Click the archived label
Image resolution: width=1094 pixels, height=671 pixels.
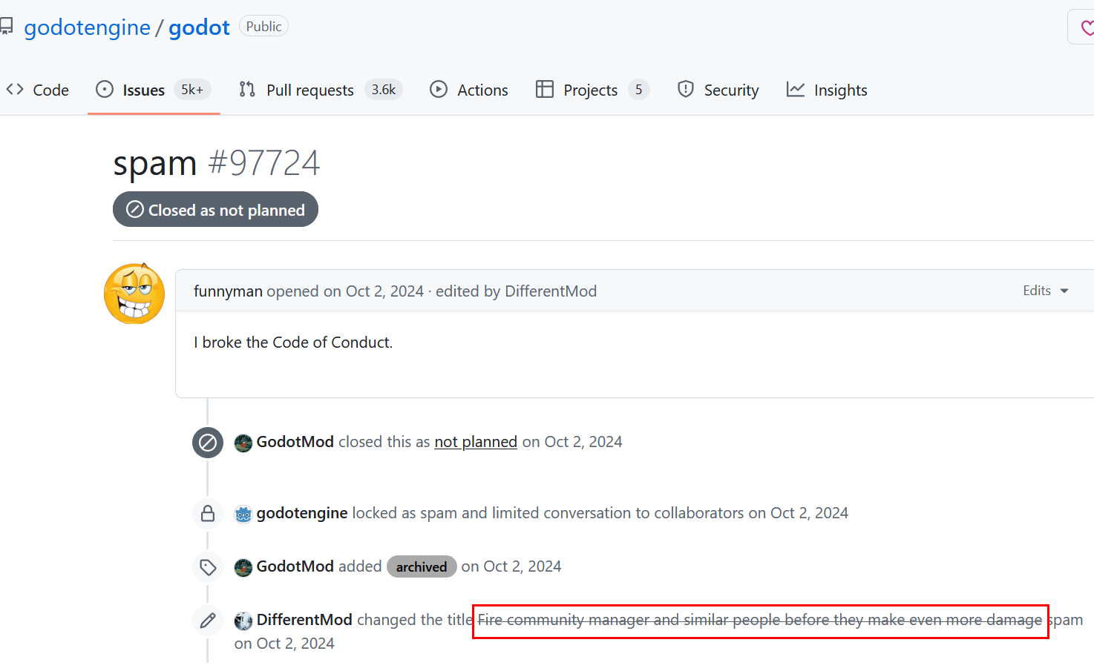[422, 566]
